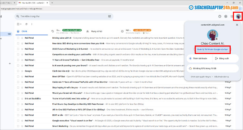Screen dimensions: 243x130
Task: Switch to the Chính tab
Action: [32, 31]
